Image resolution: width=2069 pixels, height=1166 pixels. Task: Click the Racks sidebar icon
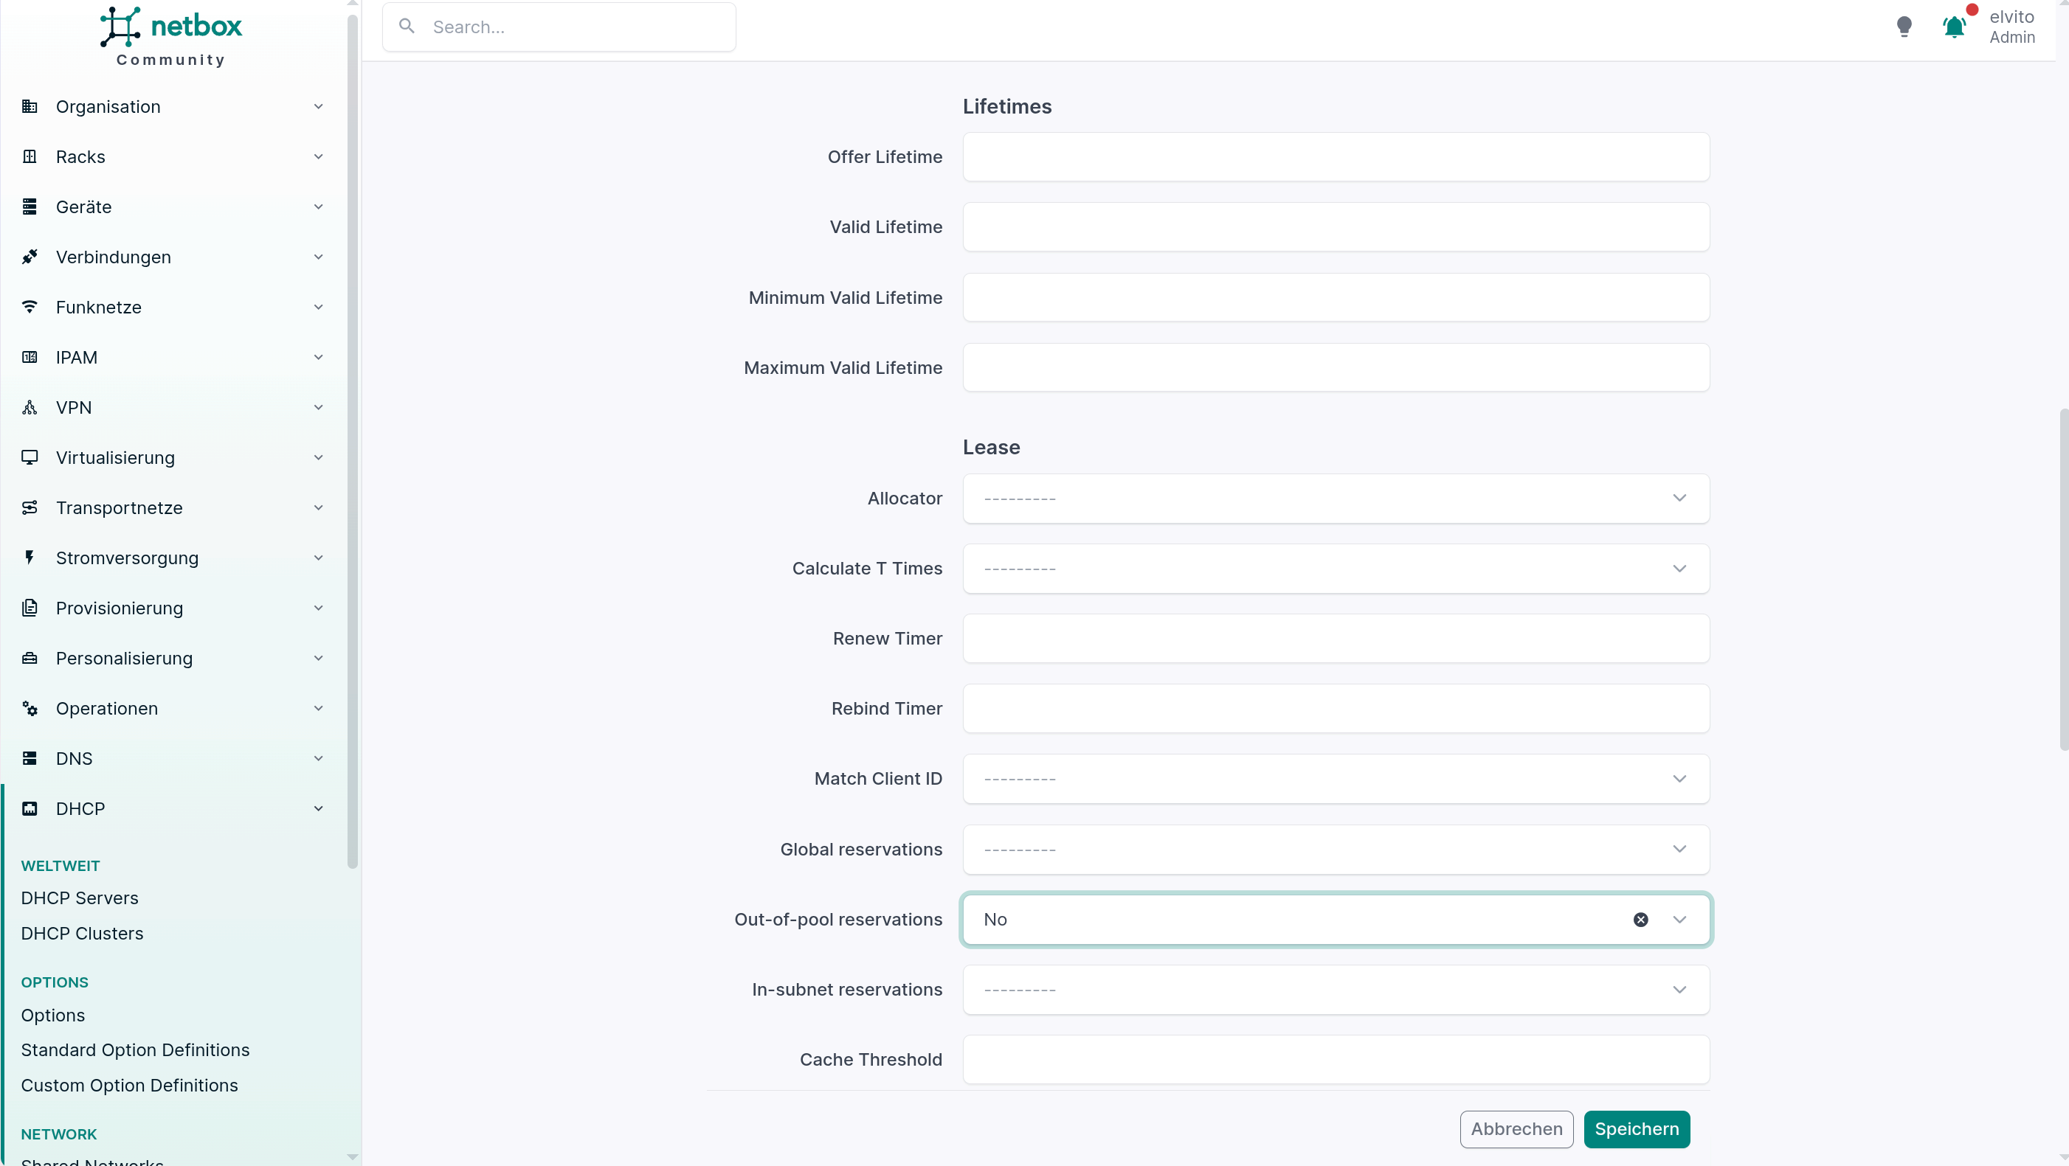30,156
